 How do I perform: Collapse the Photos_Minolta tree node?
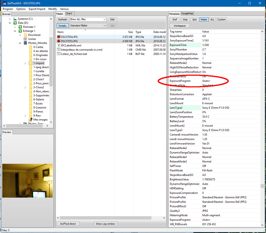[20, 43]
